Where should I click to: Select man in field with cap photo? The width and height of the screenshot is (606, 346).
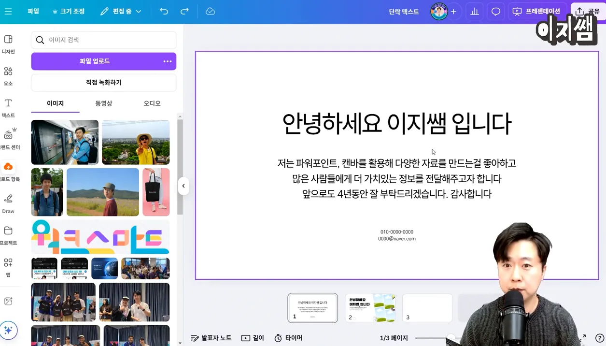103,192
